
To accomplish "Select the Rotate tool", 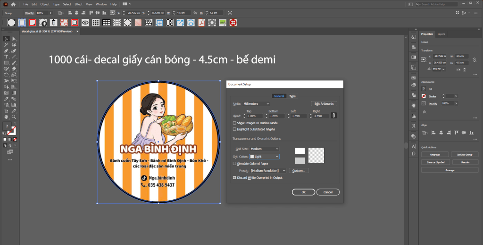I will [6, 75].
